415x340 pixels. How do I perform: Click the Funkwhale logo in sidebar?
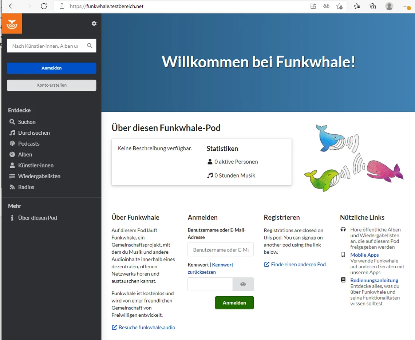click(x=12, y=24)
